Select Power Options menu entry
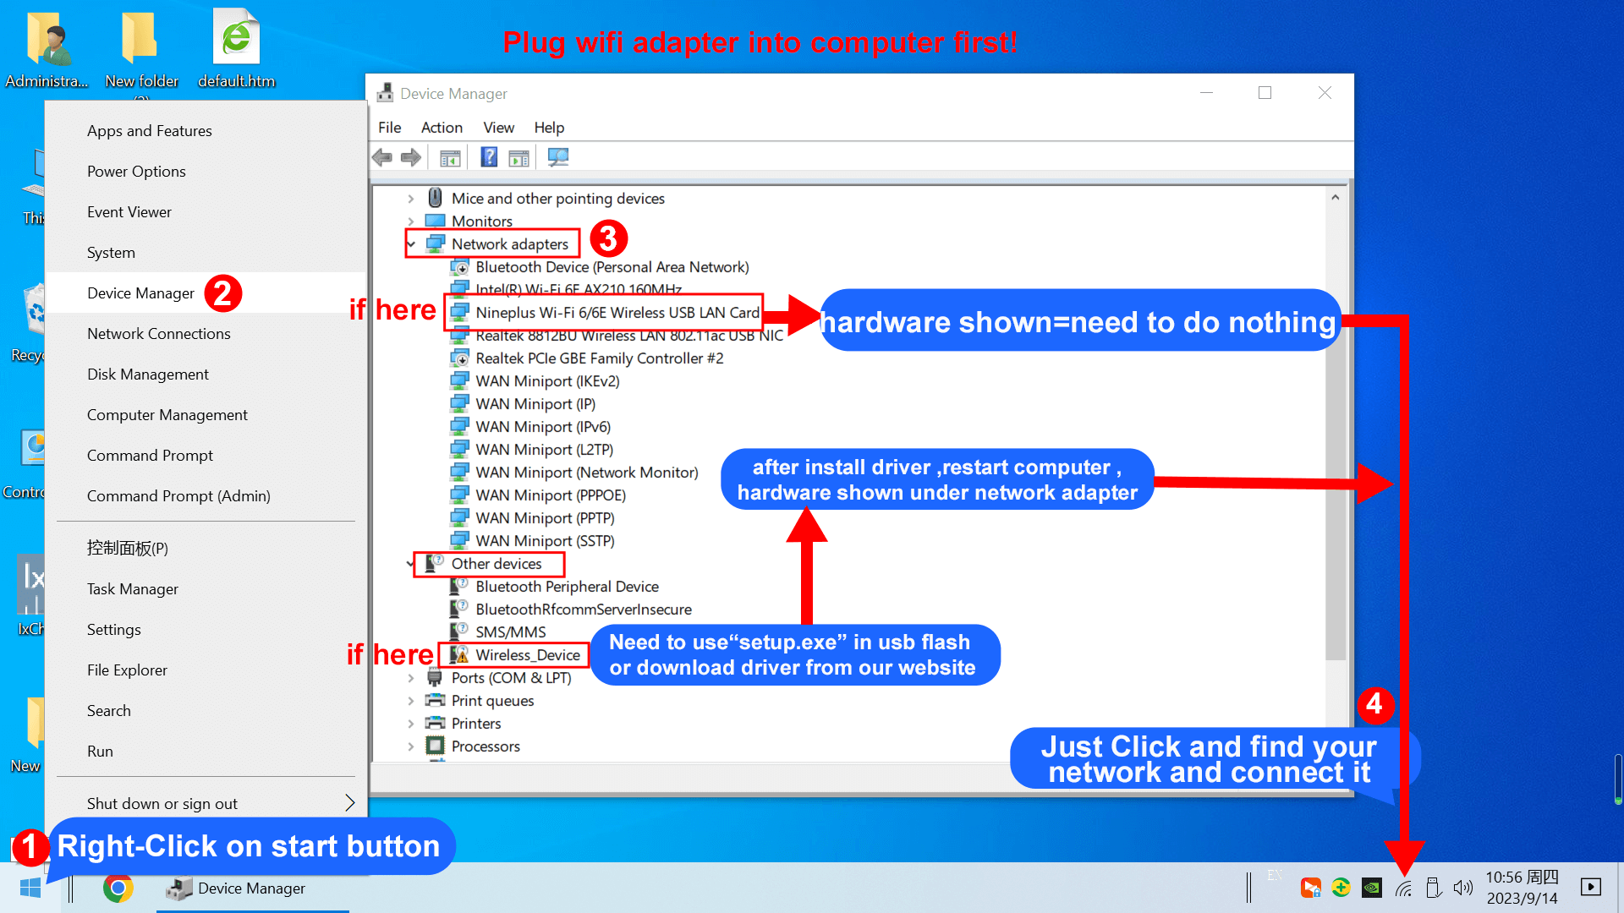 click(x=206, y=172)
